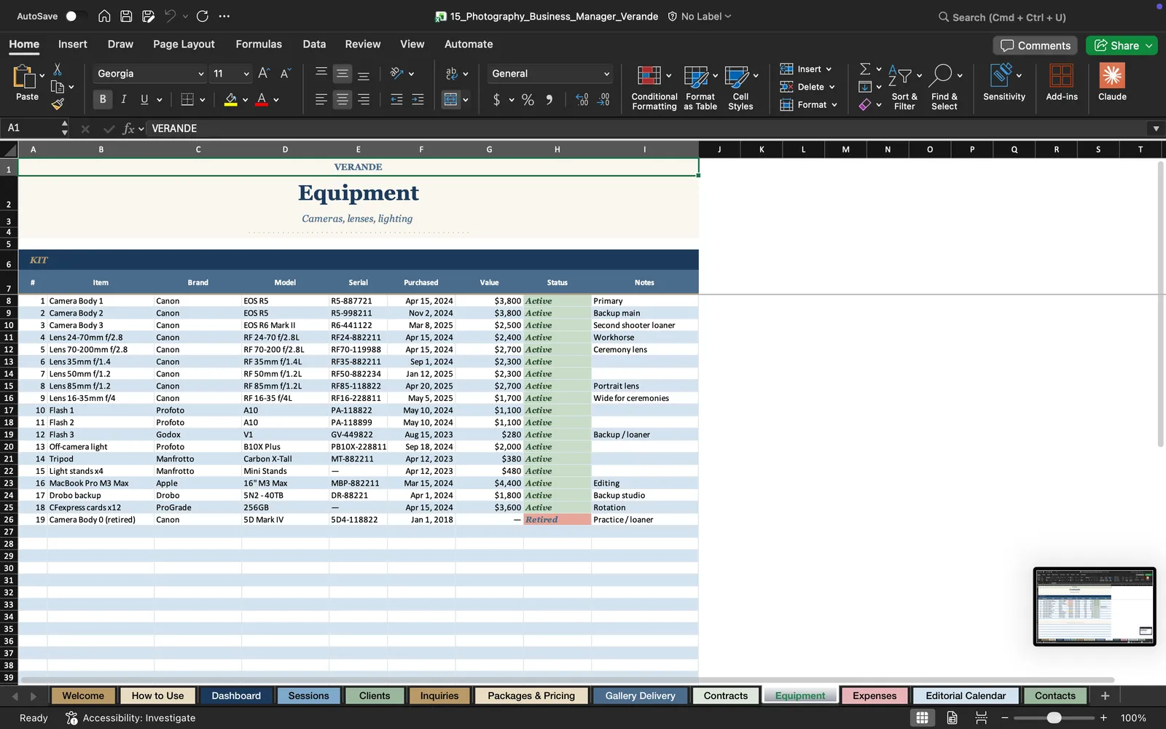Toggle italic formatting
Viewport: 1166px width, 729px height.
click(x=124, y=99)
